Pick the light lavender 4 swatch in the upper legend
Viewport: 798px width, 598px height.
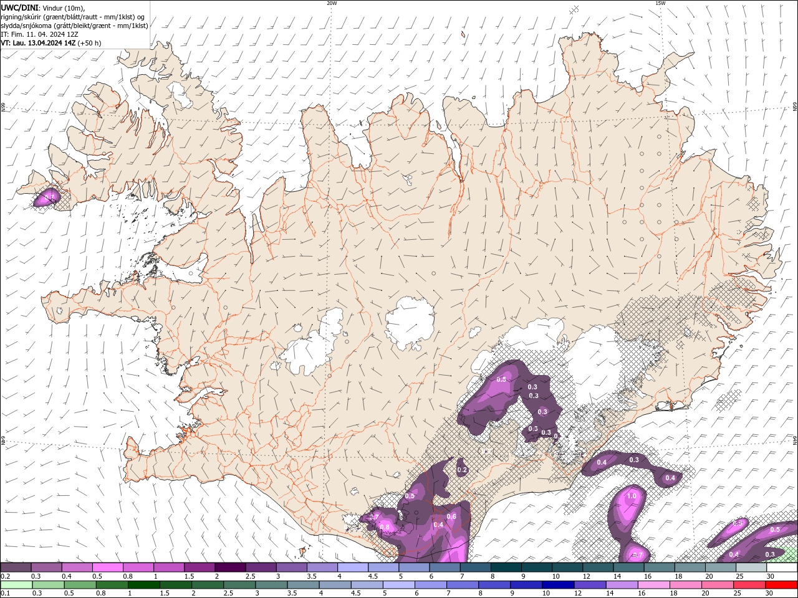coord(352,567)
